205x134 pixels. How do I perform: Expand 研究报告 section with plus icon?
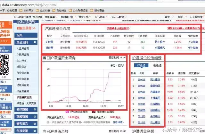35,124
